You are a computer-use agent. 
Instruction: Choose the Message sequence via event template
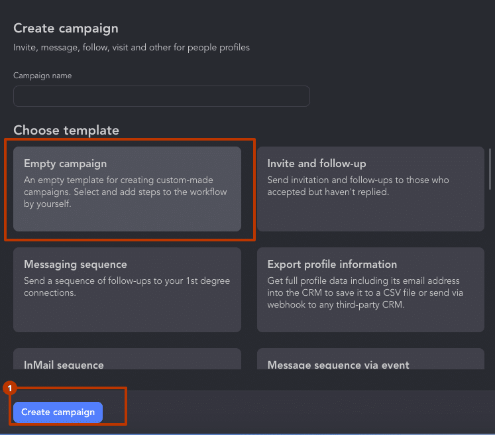tap(370, 362)
